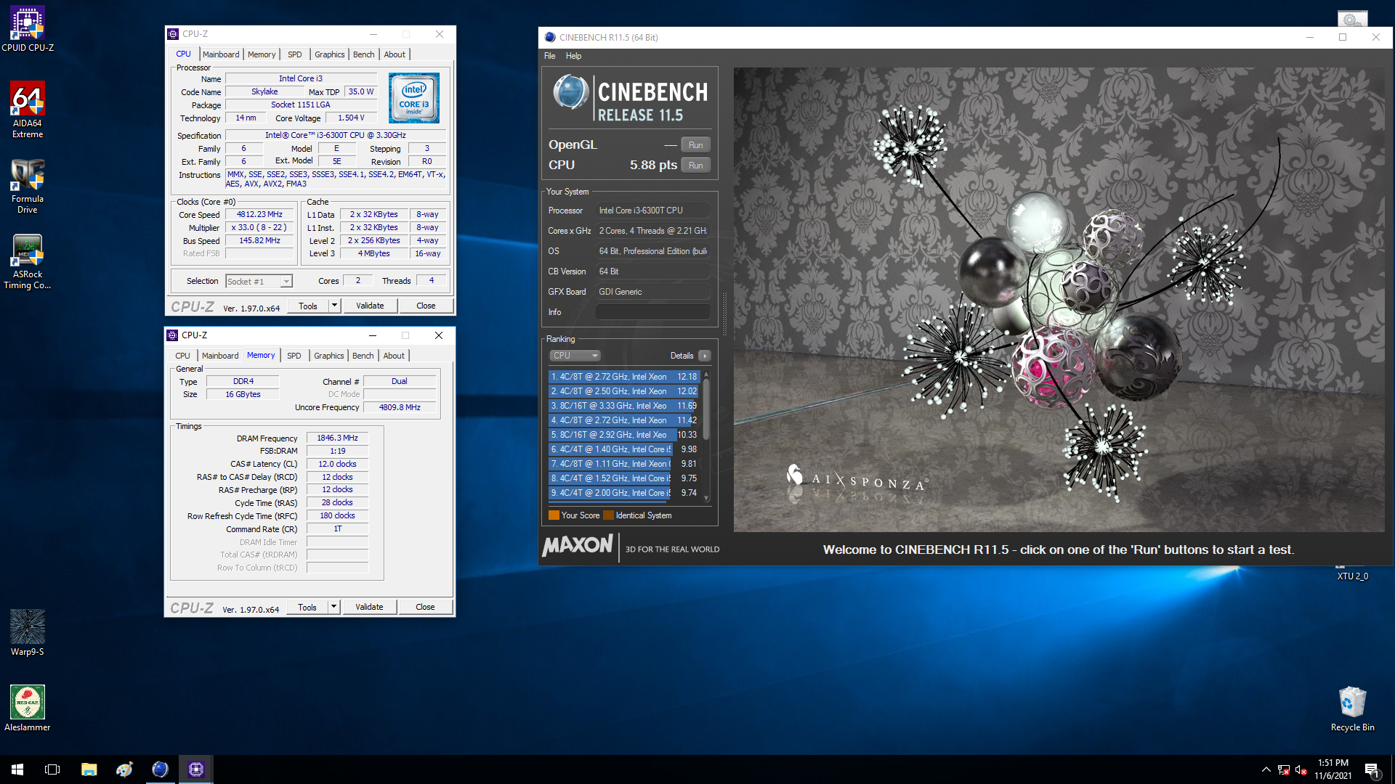The width and height of the screenshot is (1395, 784).
Task: Select Graphics tab in top CPU-Z
Action: pyautogui.click(x=329, y=54)
